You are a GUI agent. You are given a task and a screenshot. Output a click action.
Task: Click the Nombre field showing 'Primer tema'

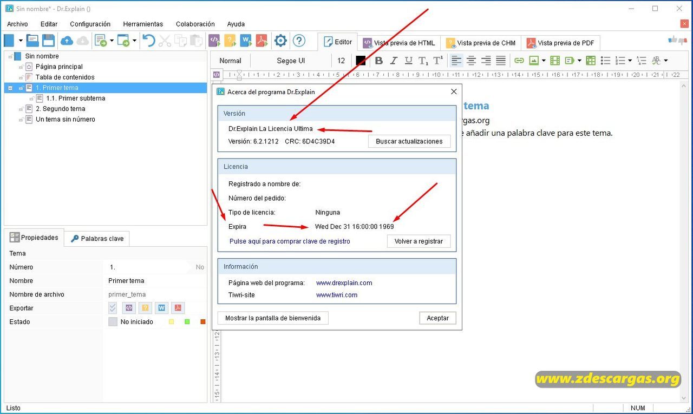coord(156,281)
